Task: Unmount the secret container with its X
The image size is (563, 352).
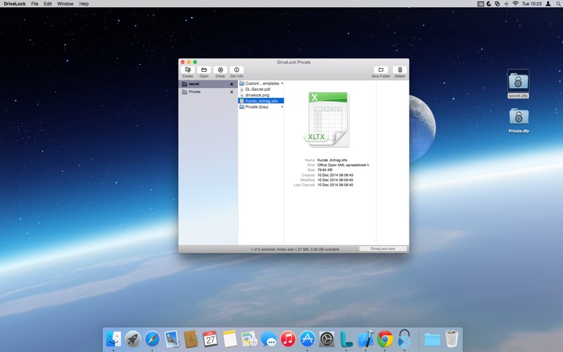Action: coord(232,84)
